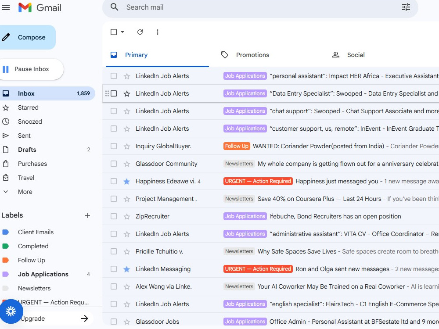The image size is (439, 329).
Task: Open the Completed label
Action: click(33, 246)
